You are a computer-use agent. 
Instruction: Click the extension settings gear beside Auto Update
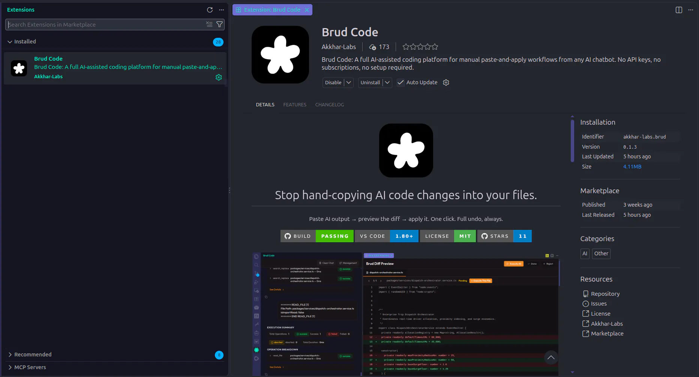tap(446, 82)
